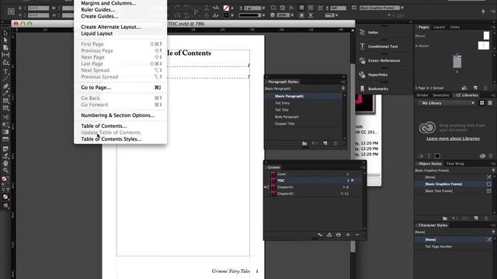Screen dimensions: 497x279
Task: Choose Liquid Layout menu item
Action: pyautogui.click(x=96, y=33)
